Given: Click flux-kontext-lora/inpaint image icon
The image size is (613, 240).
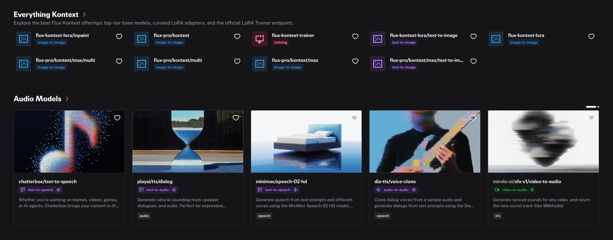Looking at the screenshot, I should pos(24,39).
